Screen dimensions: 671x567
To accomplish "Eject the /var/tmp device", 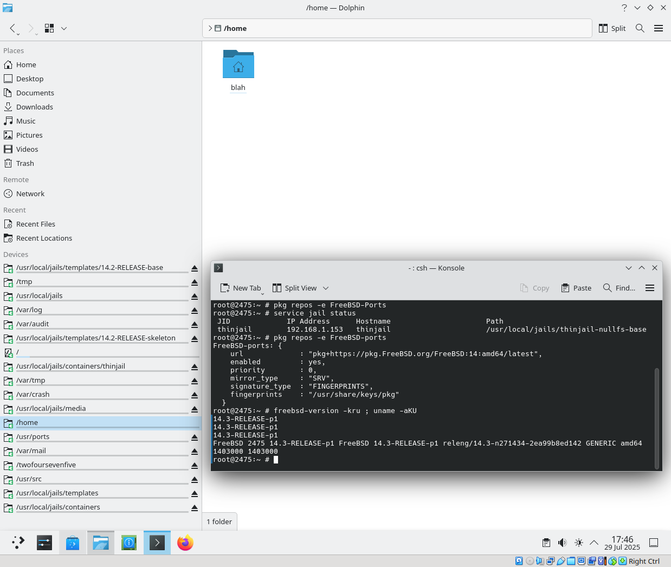I will click(x=195, y=381).
